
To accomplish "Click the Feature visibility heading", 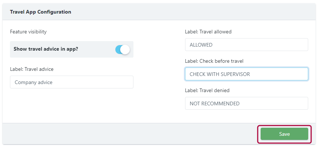I will [28, 32].
